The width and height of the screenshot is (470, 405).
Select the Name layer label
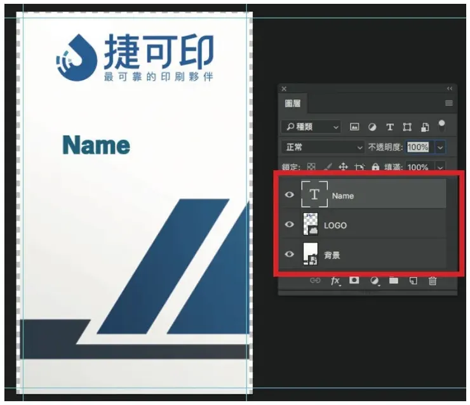(343, 196)
